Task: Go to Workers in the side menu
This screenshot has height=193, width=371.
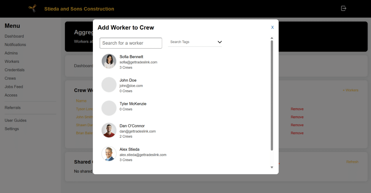Action: (x=12, y=61)
